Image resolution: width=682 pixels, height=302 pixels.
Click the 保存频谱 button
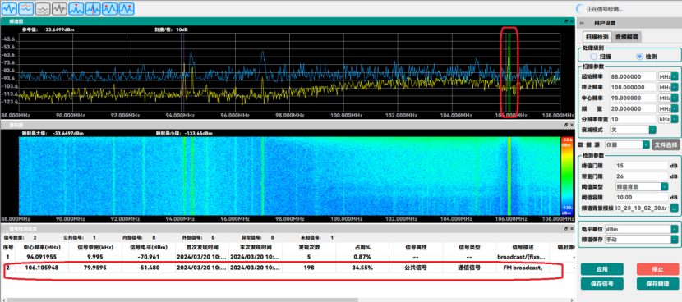[657, 284]
